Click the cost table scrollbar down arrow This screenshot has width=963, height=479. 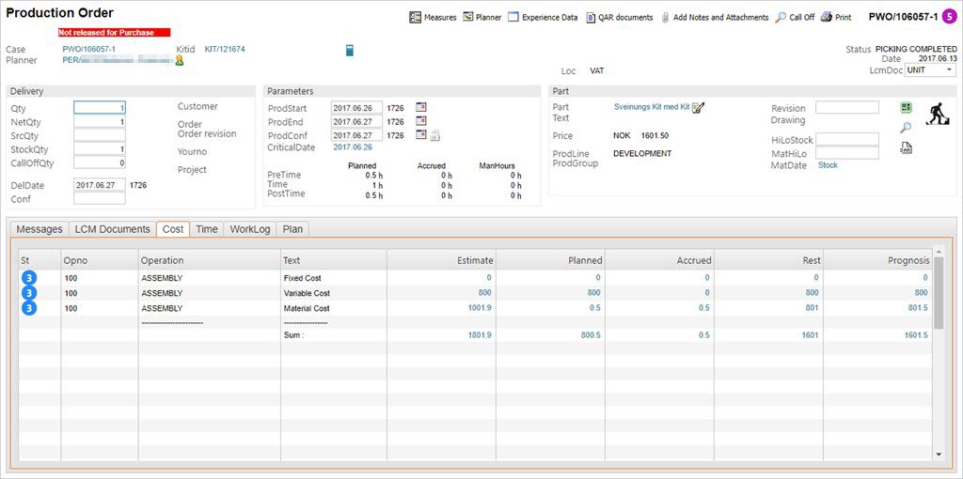[938, 454]
